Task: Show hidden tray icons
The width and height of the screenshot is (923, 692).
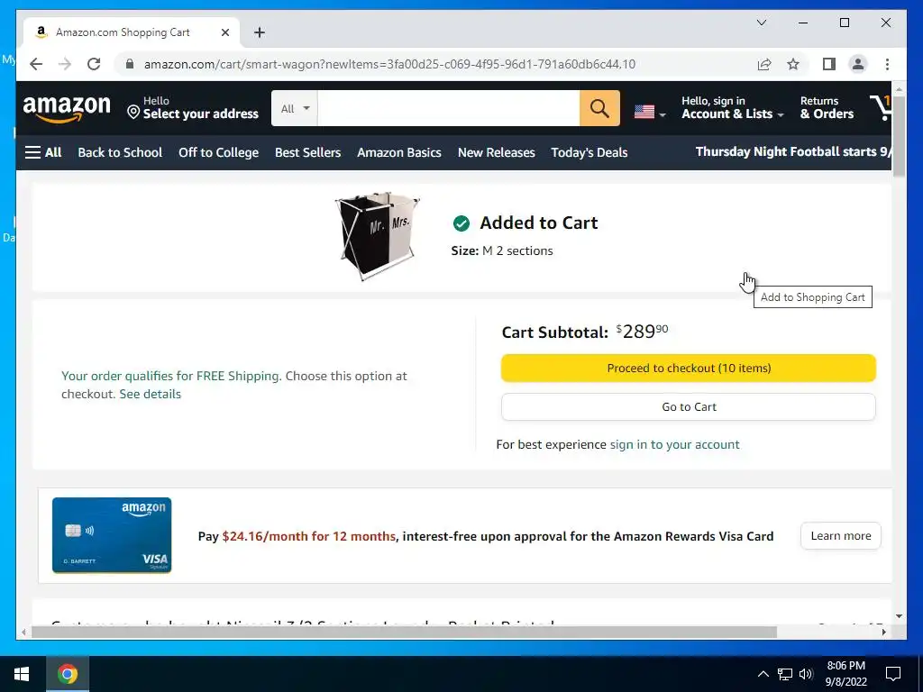Action: [x=763, y=674]
